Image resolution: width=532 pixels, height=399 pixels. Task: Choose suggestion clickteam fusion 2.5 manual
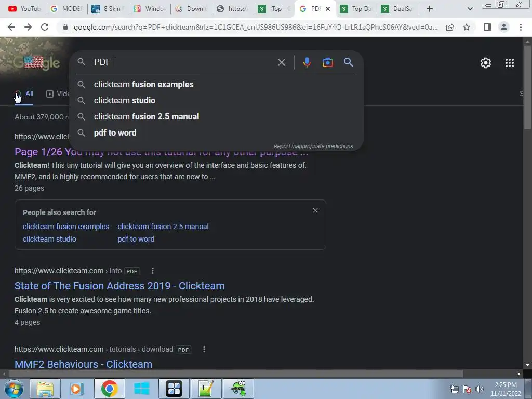click(216, 117)
